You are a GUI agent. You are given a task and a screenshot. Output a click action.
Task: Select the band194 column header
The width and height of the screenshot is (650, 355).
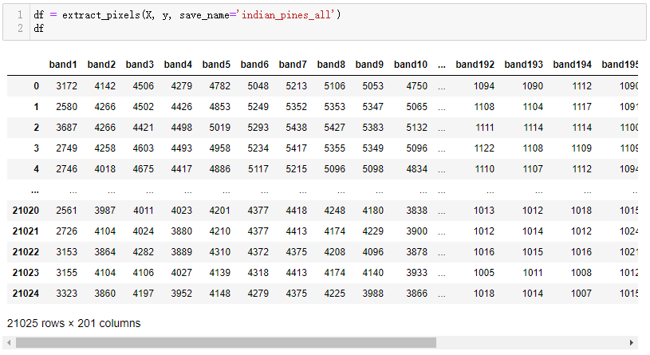[572, 65]
